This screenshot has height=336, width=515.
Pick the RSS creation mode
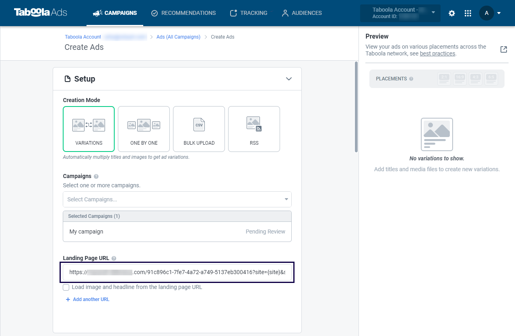pos(254,129)
